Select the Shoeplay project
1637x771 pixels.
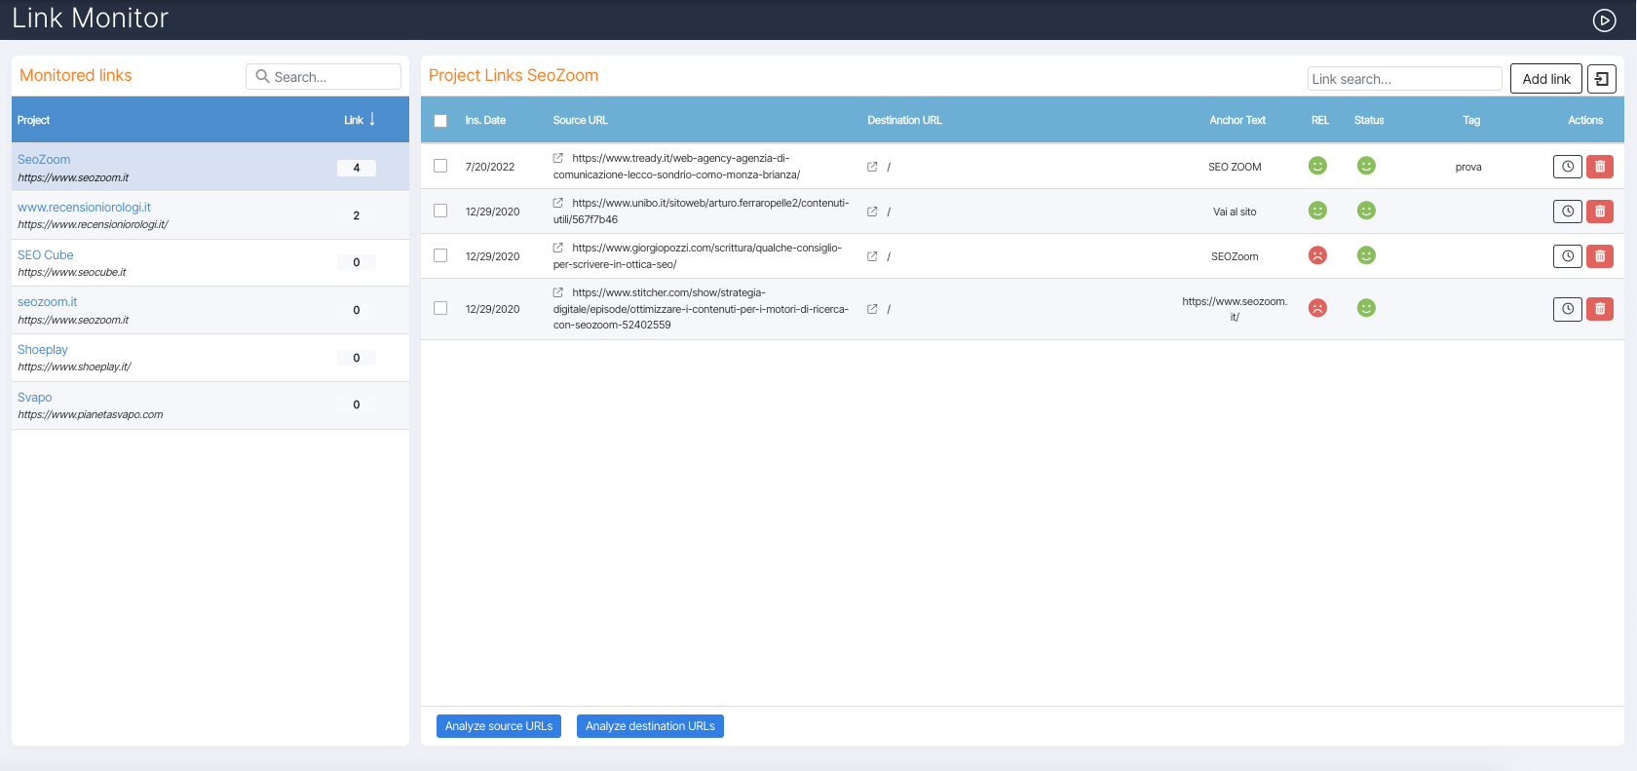210,358
